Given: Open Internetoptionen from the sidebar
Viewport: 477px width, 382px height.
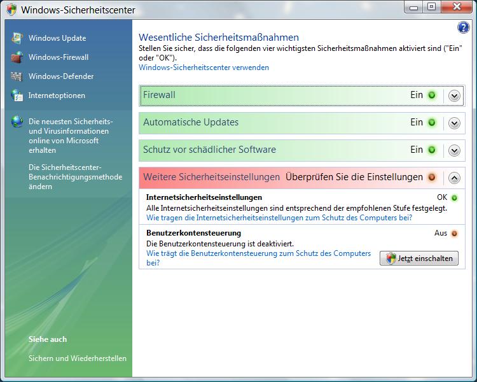Looking at the screenshot, I should tap(57, 95).
